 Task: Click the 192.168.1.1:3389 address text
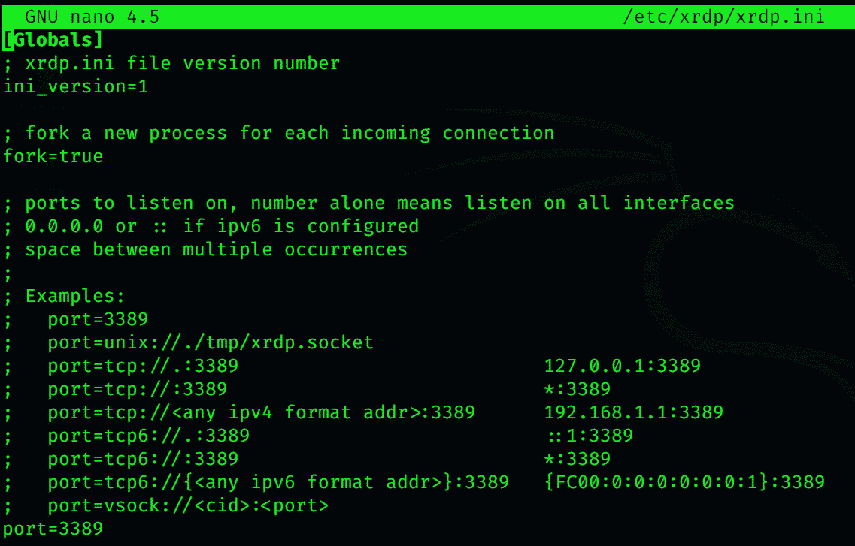[634, 412]
